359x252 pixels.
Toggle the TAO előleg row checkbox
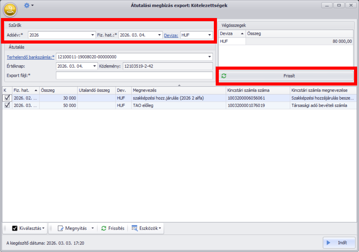click(x=7, y=105)
